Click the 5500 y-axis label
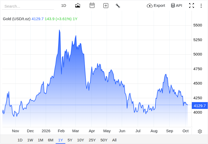 [x=198, y=25]
